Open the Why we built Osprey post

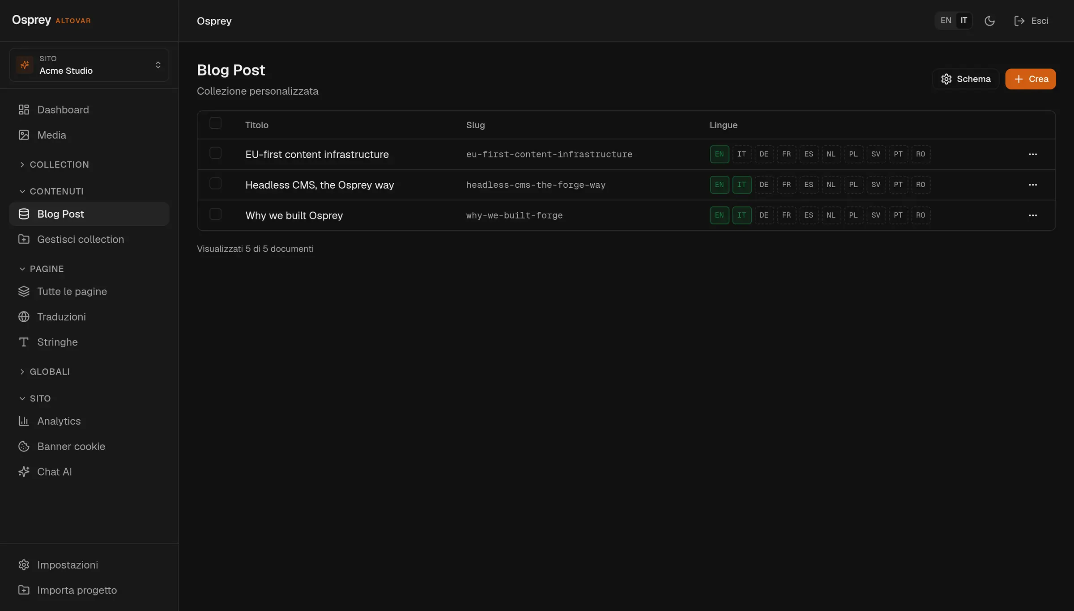294,215
